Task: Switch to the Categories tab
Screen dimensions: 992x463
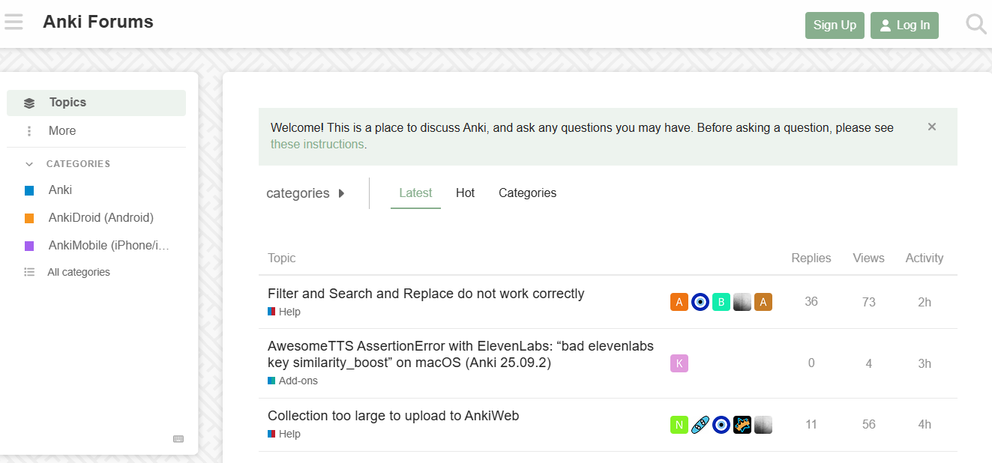Action: pos(528,193)
